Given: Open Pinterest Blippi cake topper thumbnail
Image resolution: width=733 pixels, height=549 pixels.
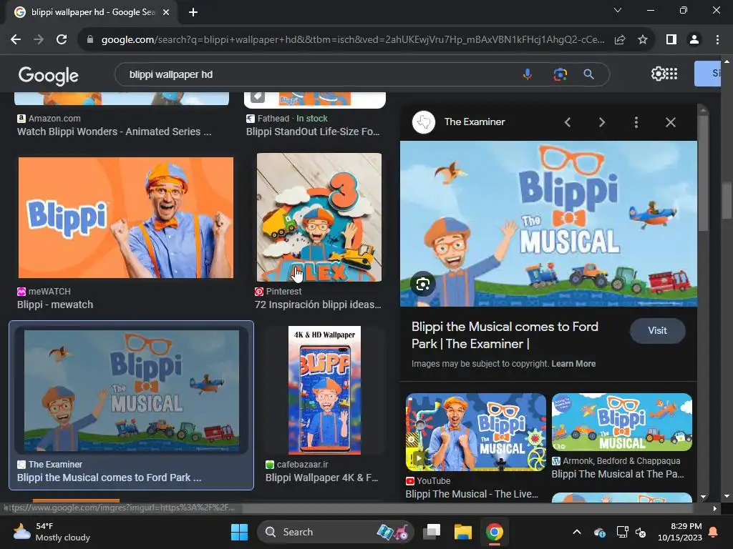Looking at the screenshot, I should pyautogui.click(x=319, y=217).
